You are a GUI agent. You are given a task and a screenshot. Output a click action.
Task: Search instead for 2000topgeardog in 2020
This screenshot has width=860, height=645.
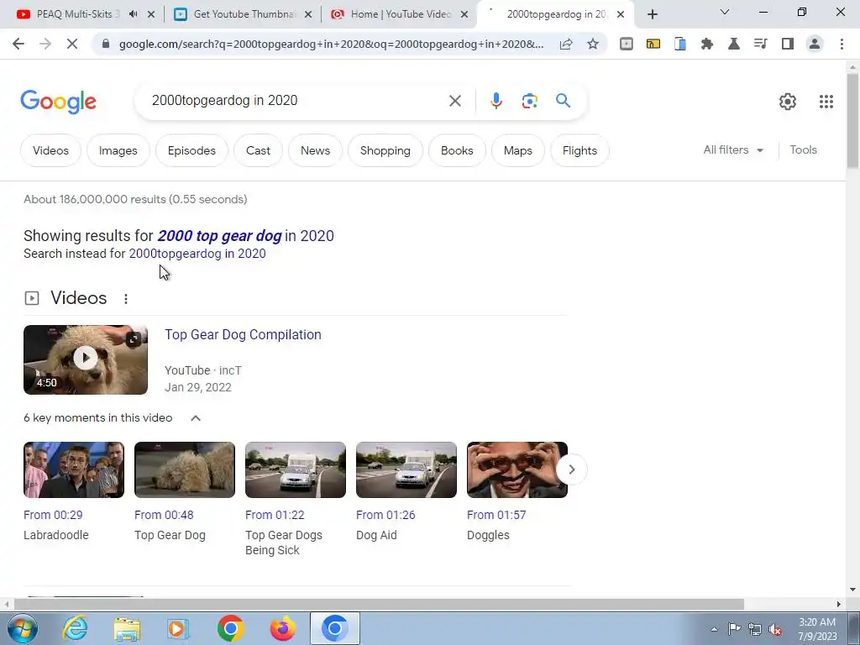click(197, 254)
